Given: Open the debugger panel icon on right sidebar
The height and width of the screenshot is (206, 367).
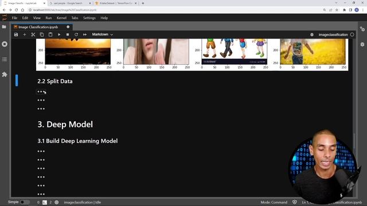Looking at the screenshot, I should (362, 45).
